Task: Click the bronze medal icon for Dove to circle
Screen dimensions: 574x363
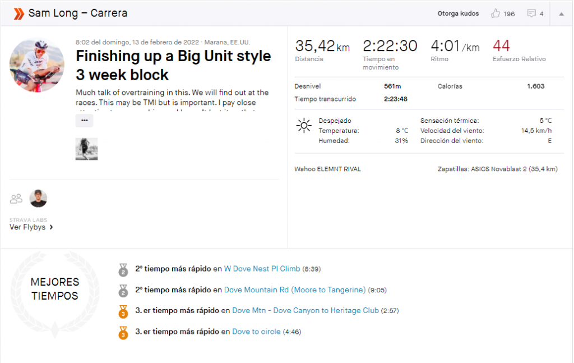Action: (123, 333)
